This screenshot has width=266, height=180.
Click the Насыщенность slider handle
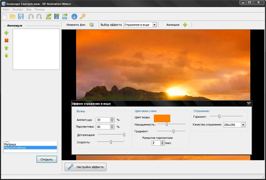167,124
